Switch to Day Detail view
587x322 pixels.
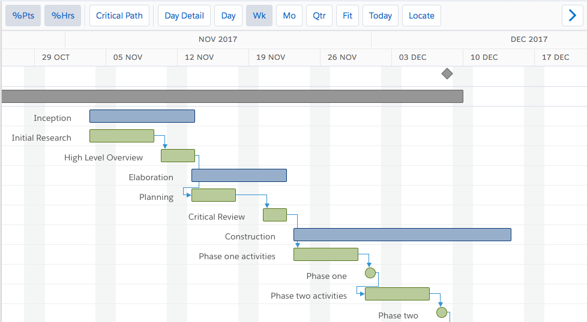pyautogui.click(x=184, y=16)
